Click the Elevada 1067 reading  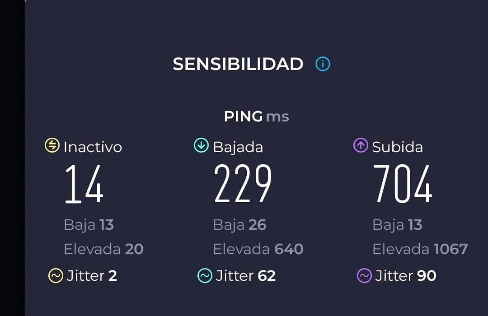coord(420,249)
